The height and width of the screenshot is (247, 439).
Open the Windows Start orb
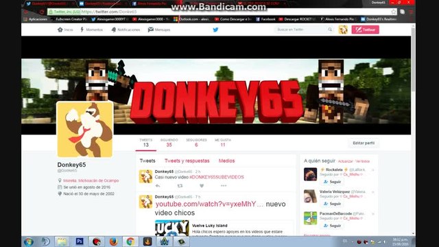29,242
